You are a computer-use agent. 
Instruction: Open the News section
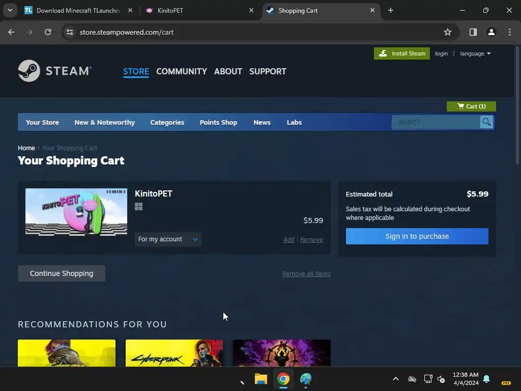(262, 122)
